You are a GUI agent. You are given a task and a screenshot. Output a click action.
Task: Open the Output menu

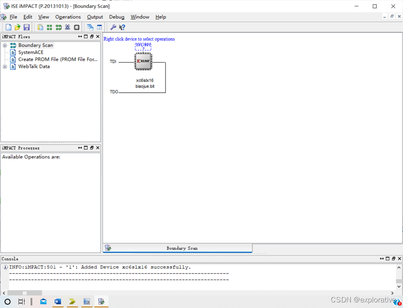pos(95,17)
